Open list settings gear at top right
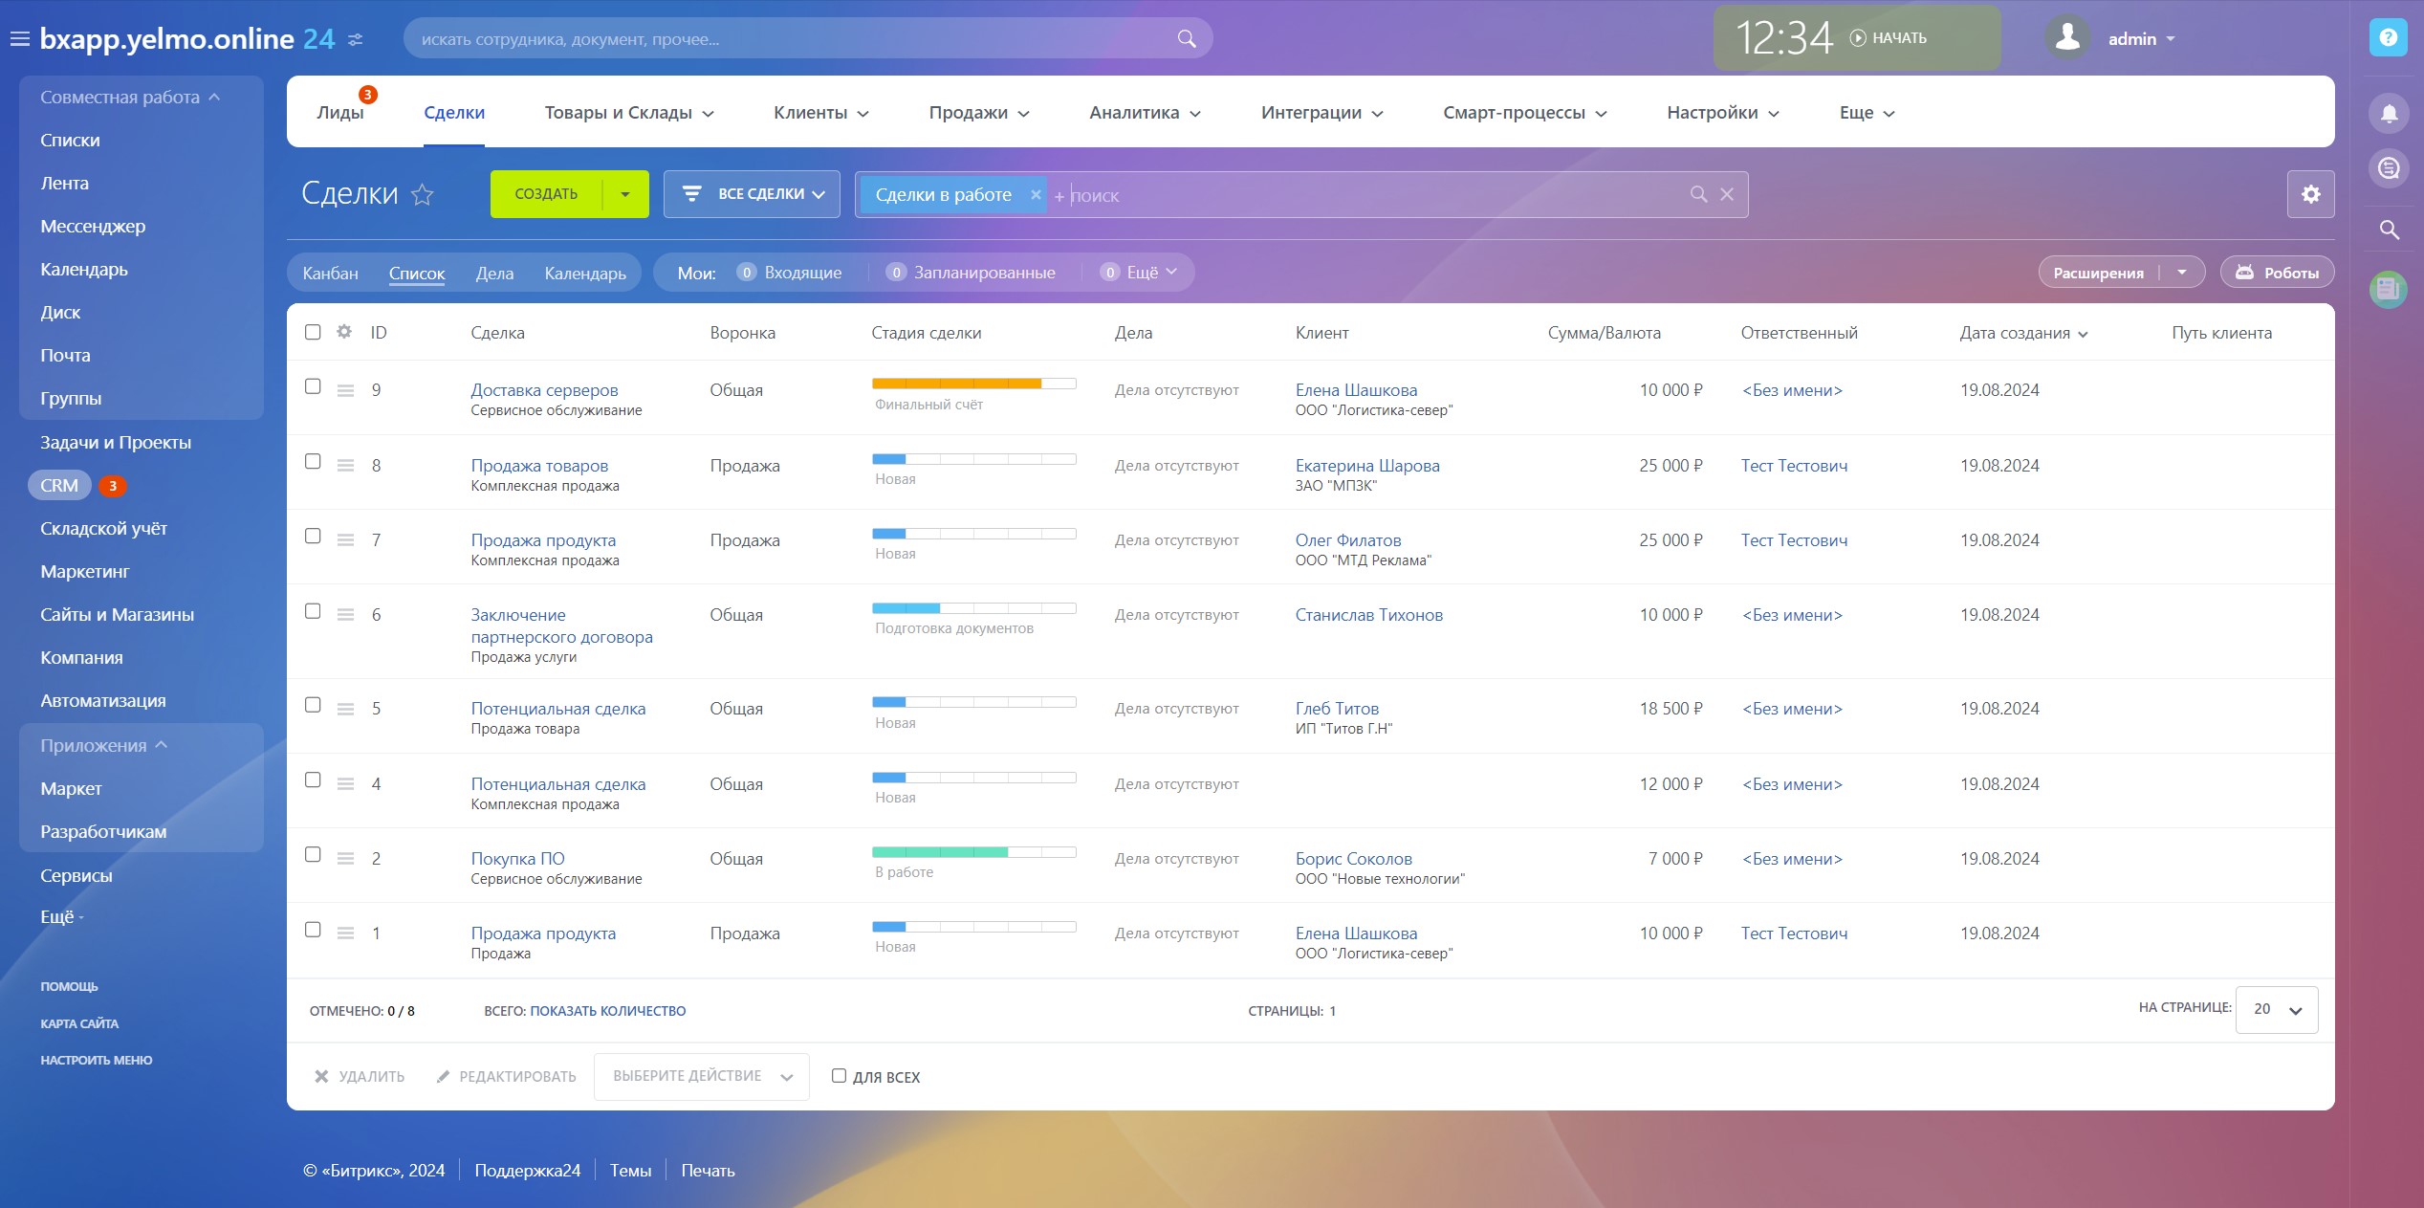The height and width of the screenshot is (1208, 2424). [x=2310, y=194]
